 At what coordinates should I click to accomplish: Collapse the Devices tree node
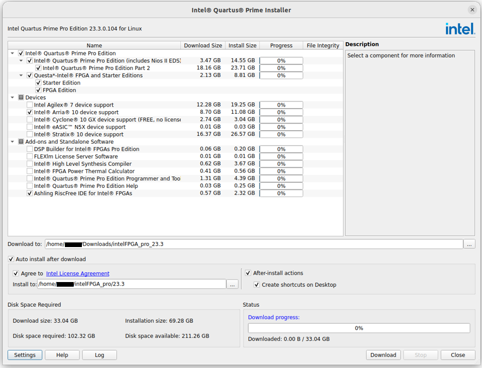(x=12, y=97)
